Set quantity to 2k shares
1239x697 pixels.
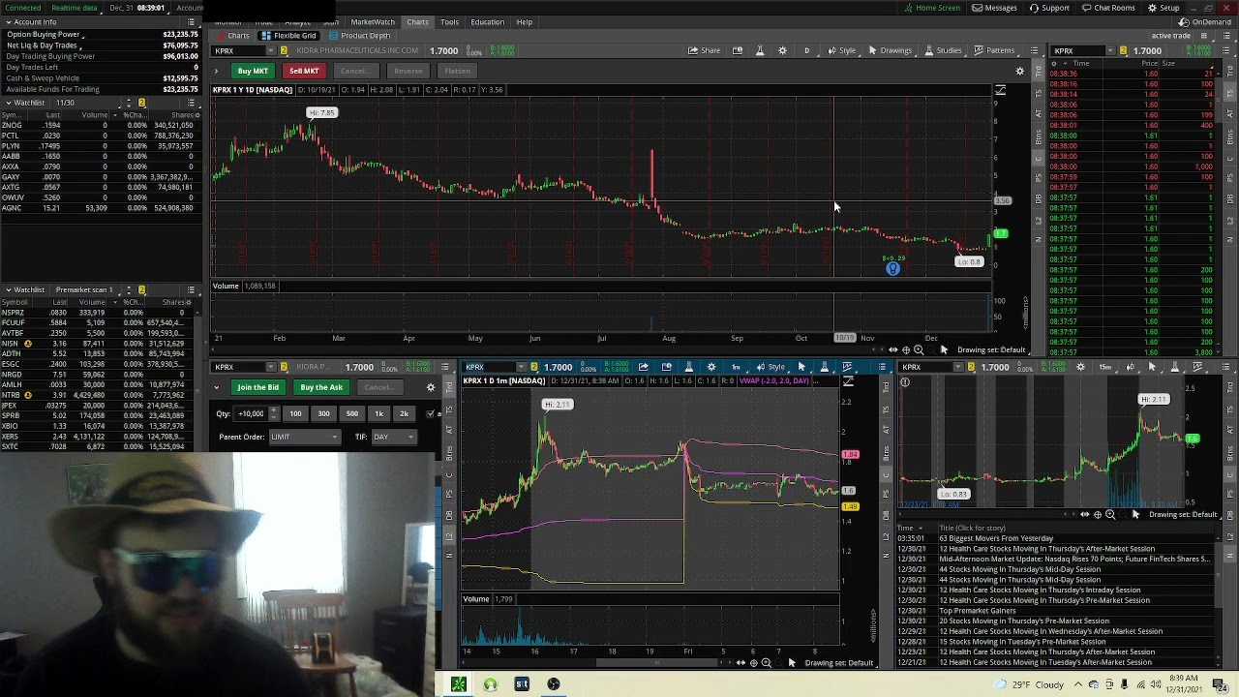[404, 413]
